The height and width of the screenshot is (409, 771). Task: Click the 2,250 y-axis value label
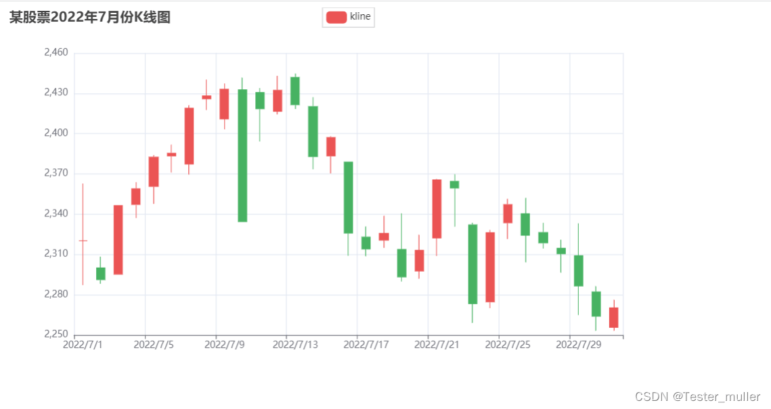click(56, 334)
